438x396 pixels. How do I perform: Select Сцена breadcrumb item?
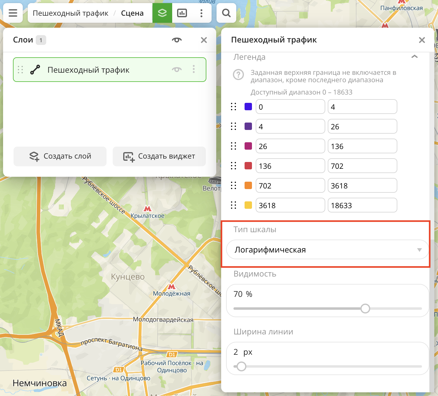132,13
